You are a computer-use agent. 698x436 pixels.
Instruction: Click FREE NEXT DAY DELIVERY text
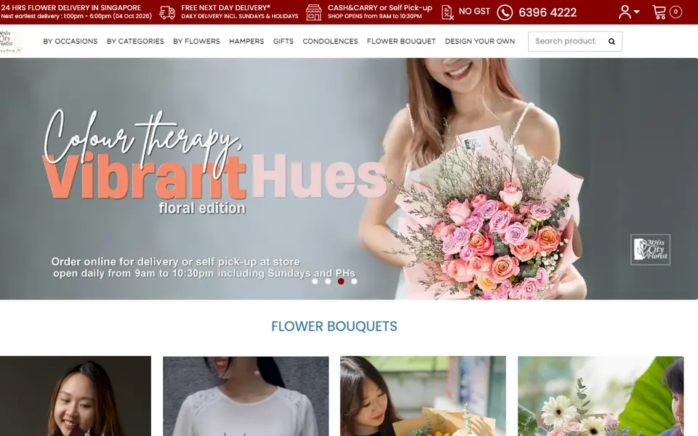[225, 7]
